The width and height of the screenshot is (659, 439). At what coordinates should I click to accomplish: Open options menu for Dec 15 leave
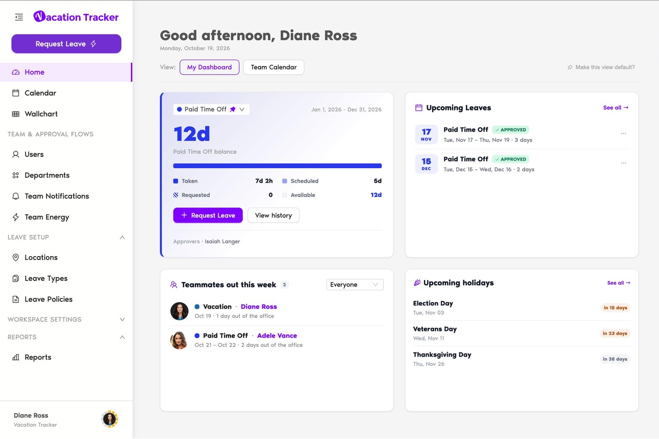623,163
